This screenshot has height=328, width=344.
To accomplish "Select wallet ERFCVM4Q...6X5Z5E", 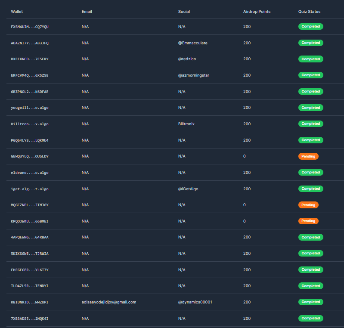I will tap(30, 75).
